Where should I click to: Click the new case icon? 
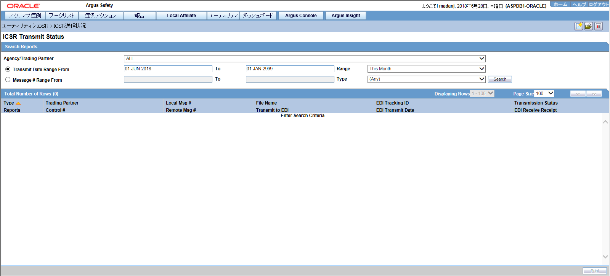pyautogui.click(x=579, y=26)
